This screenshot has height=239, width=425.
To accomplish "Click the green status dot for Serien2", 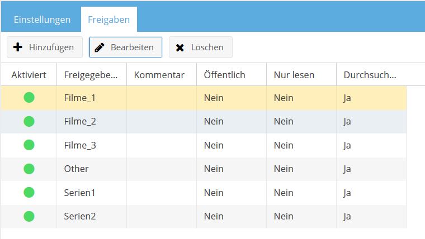I will (29, 216).
